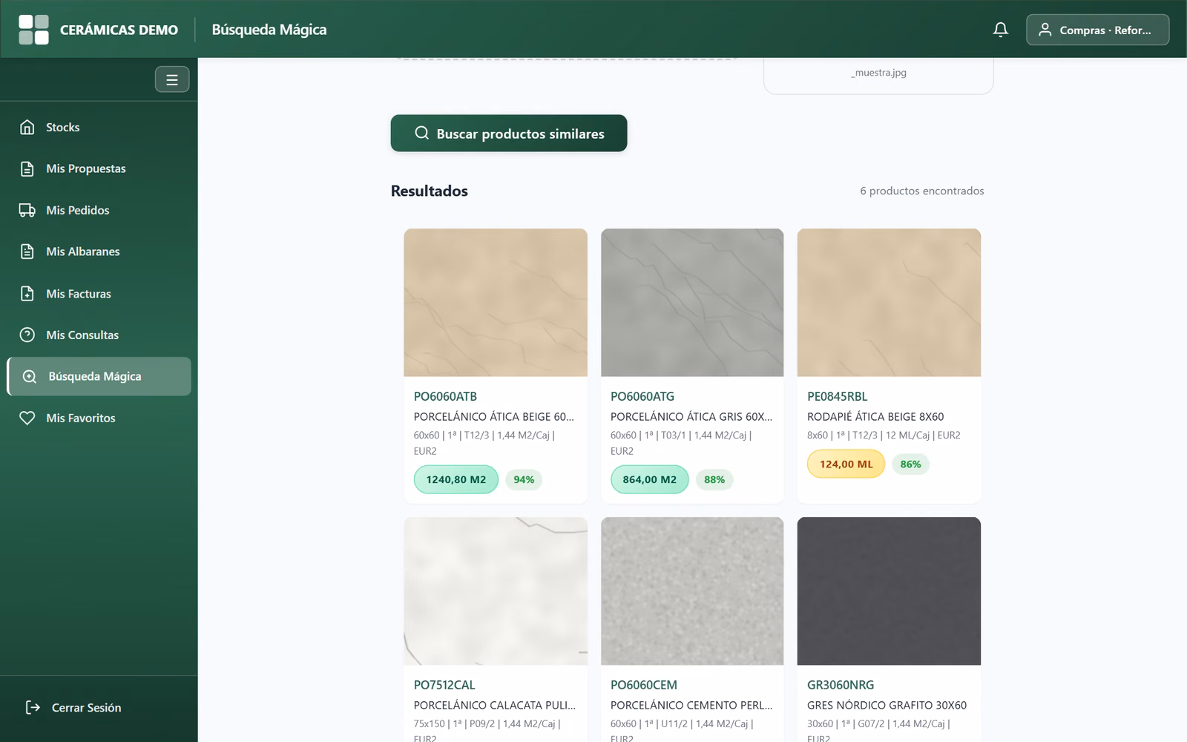Click the Cerámicas Demo logo icon

pos(33,30)
